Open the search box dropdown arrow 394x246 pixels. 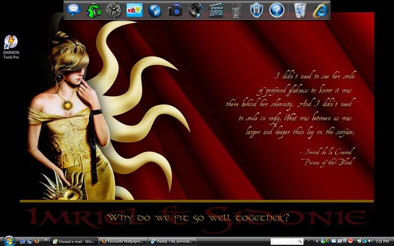[306, 241]
